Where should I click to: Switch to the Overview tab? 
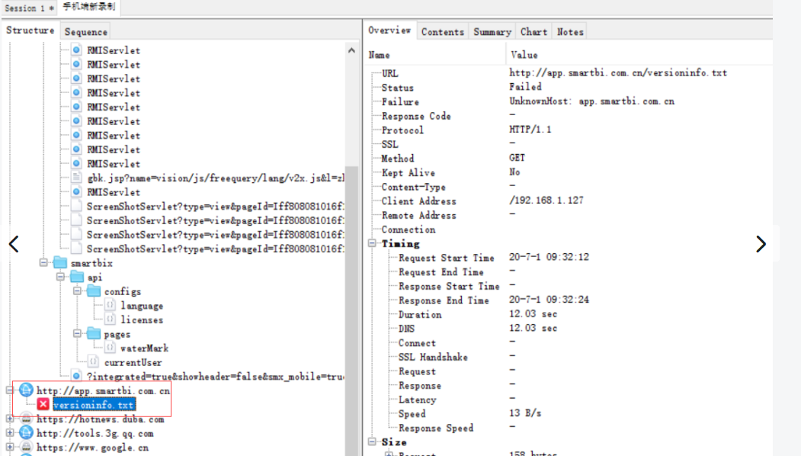coord(389,31)
